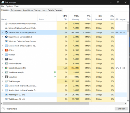Click the horizontal scrollbar thumb

46,103
